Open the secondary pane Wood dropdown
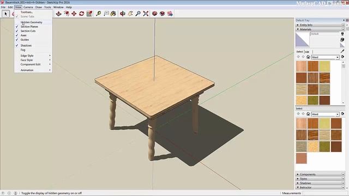The width and height of the screenshot is (349, 196). click(x=325, y=114)
